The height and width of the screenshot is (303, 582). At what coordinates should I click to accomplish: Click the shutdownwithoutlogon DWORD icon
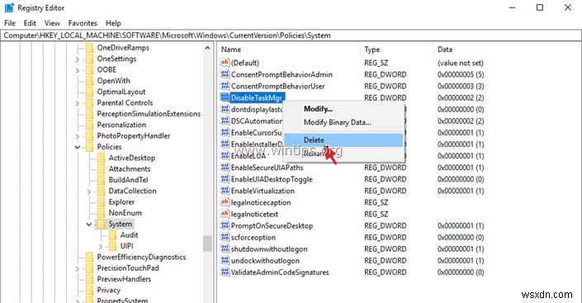(x=225, y=249)
